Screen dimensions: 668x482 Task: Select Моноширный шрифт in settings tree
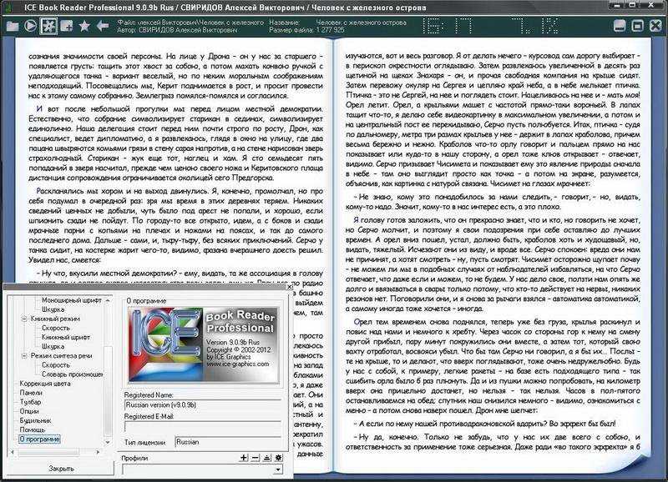click(71, 300)
